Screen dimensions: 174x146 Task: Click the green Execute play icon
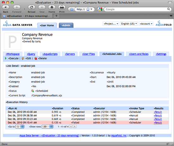pyautogui.click(x=6, y=58)
